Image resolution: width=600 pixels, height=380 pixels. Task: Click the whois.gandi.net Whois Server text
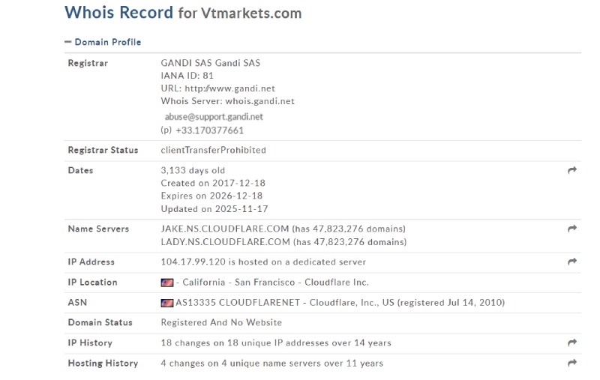[259, 101]
